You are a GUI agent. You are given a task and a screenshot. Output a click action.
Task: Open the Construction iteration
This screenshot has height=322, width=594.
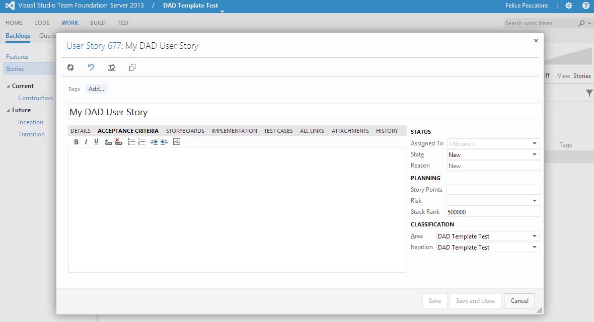click(x=36, y=98)
